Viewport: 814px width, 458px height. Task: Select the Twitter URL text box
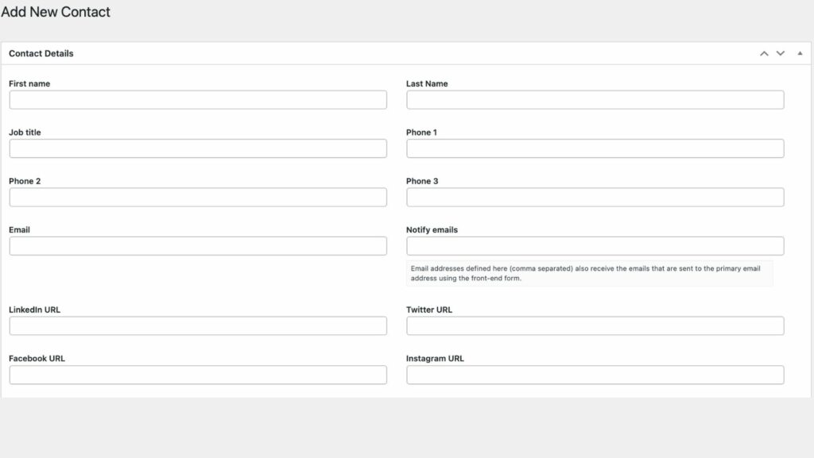click(595, 326)
